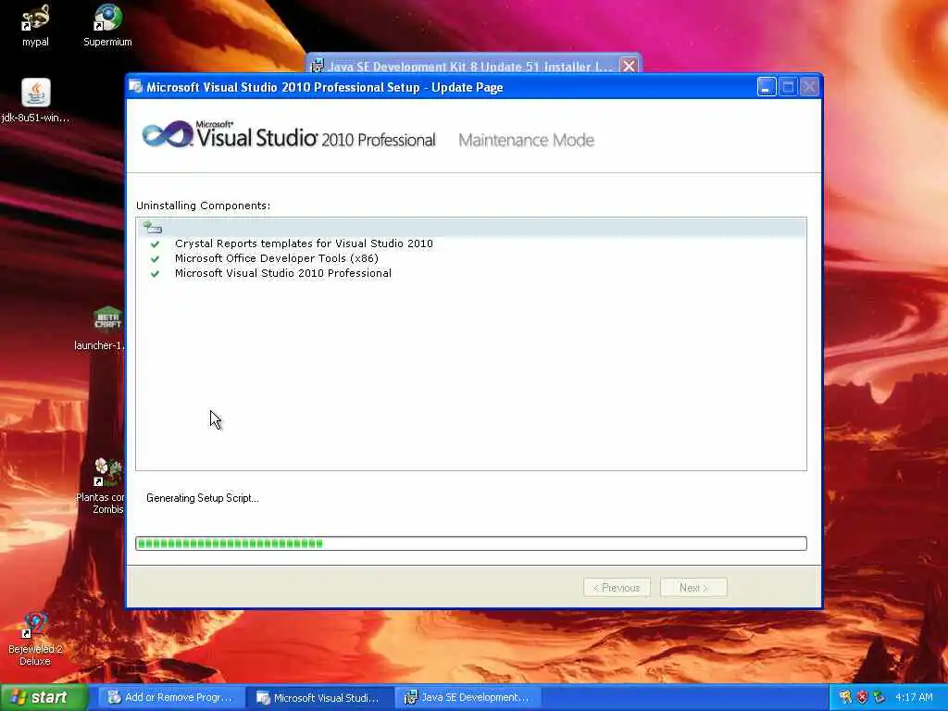This screenshot has width=948, height=711.
Task: Click the green check beside Microsoft Office Developer Tools
Action: [155, 259]
